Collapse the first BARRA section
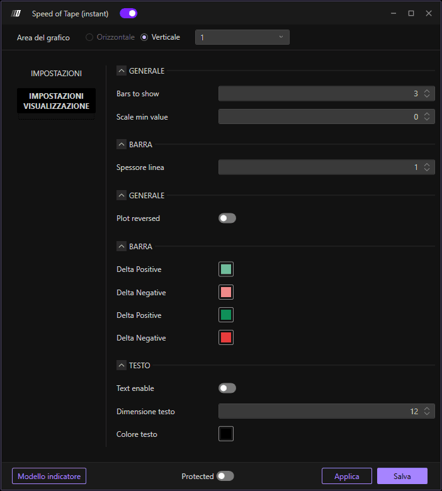This screenshot has height=491, width=442. coord(122,144)
